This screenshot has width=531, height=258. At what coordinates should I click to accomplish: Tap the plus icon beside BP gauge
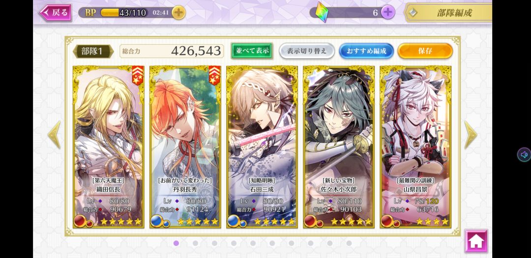click(178, 13)
